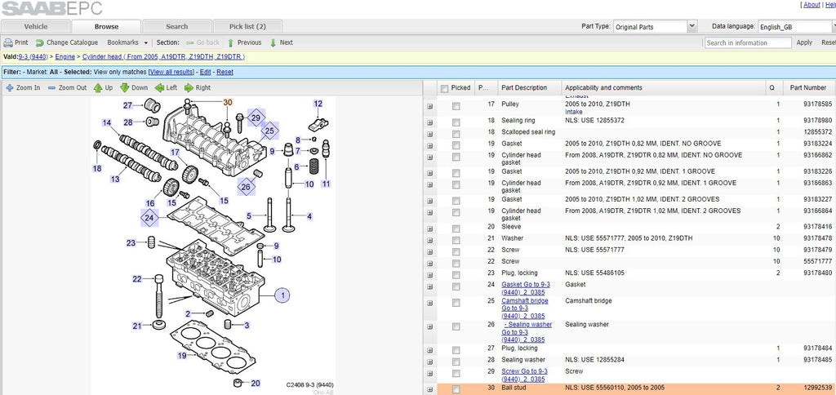
Task: Select callout 24 diamond in diagram
Action: (x=150, y=217)
